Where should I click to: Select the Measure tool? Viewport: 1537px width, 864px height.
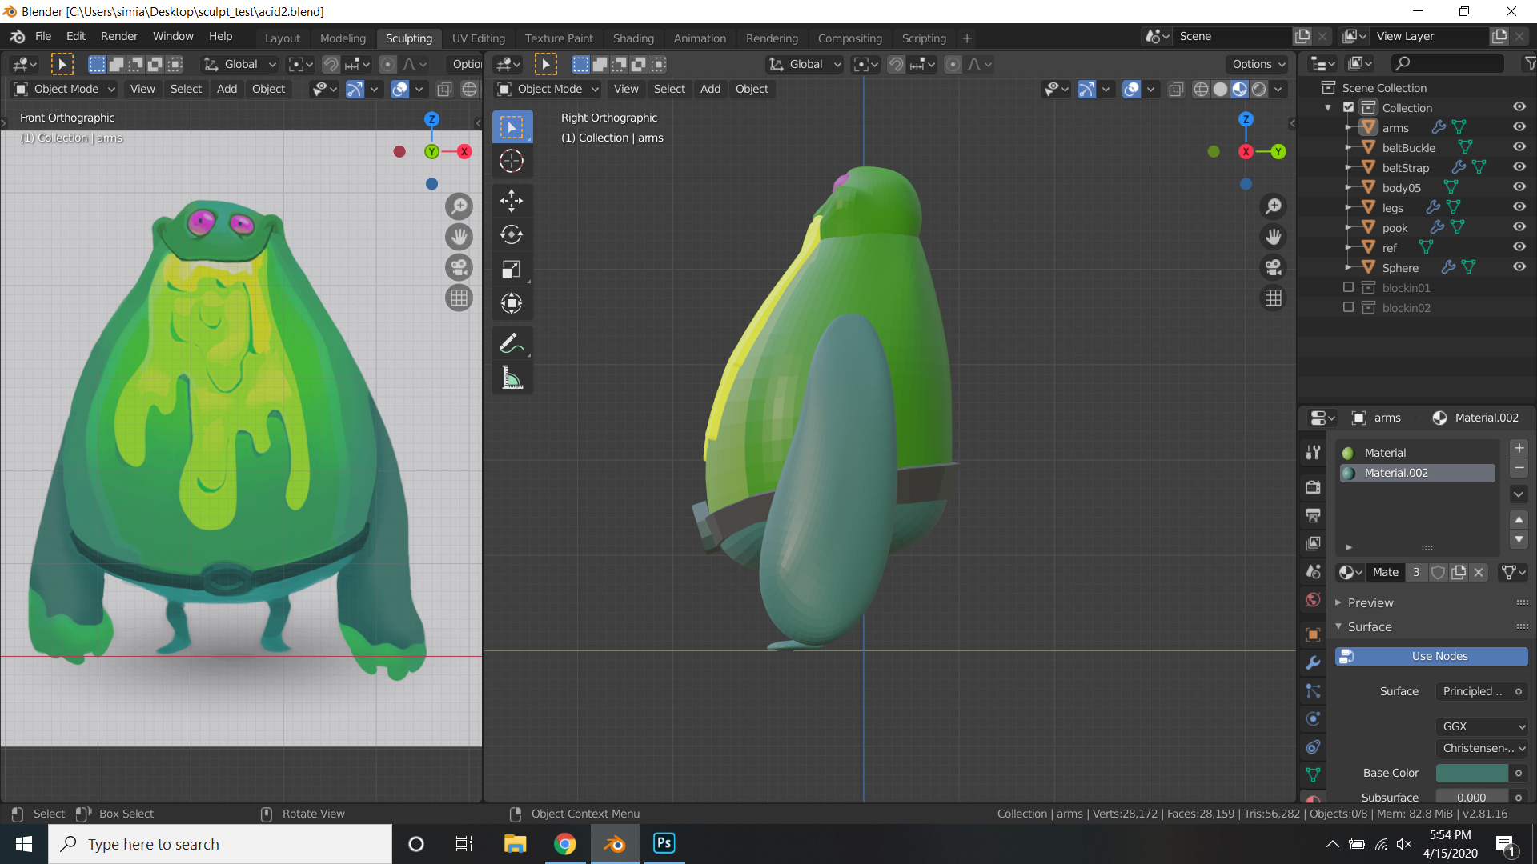(x=512, y=377)
